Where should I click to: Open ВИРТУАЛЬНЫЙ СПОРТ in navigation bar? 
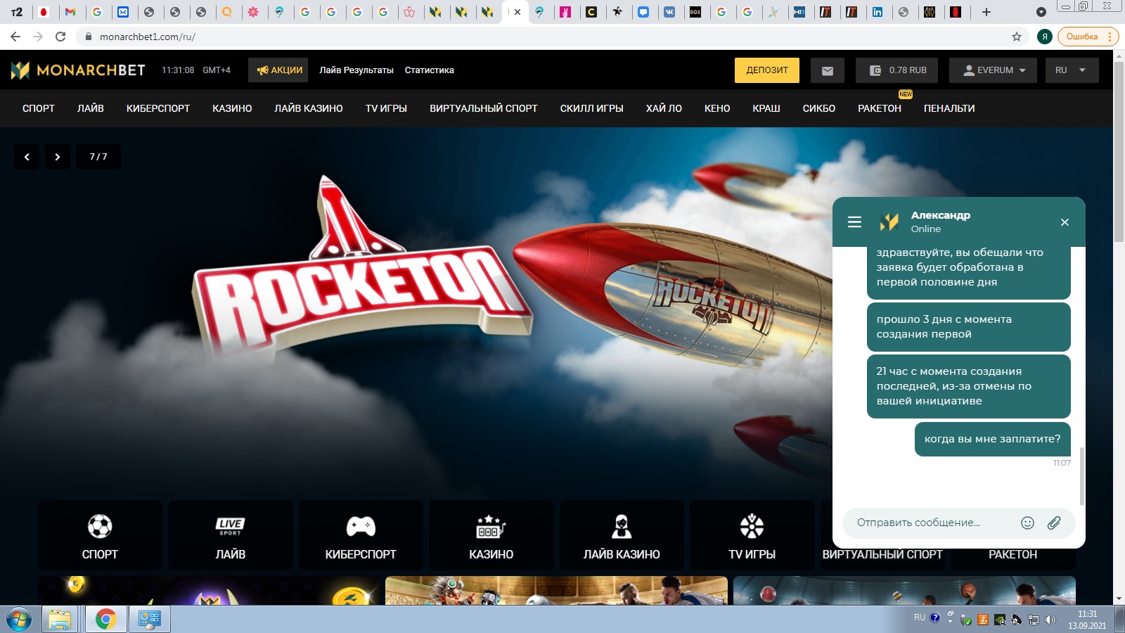tap(484, 108)
